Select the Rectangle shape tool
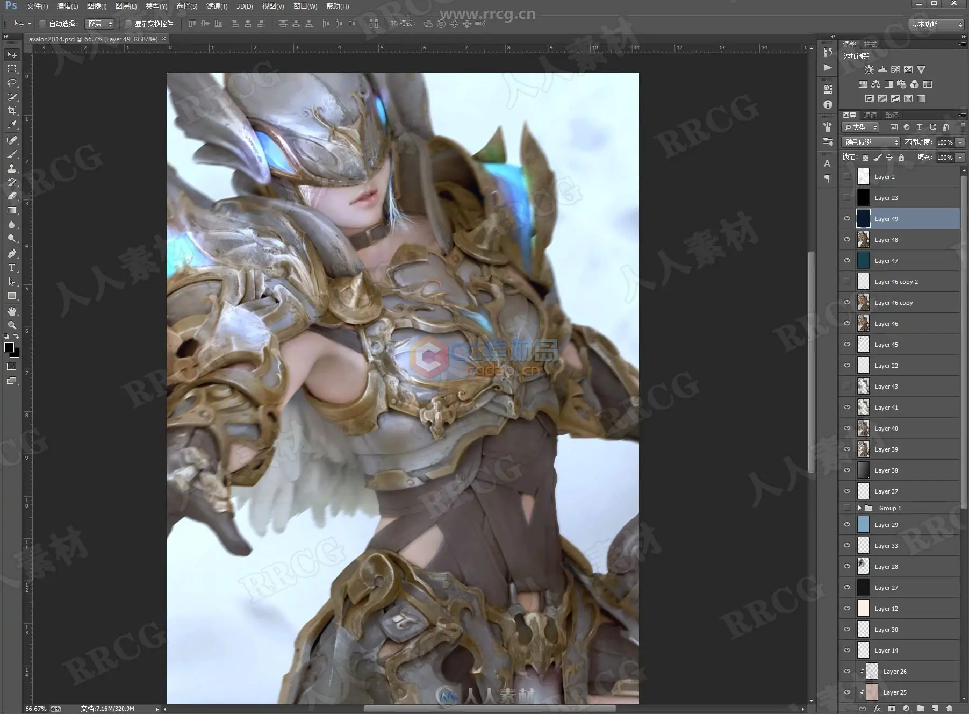 (x=12, y=296)
